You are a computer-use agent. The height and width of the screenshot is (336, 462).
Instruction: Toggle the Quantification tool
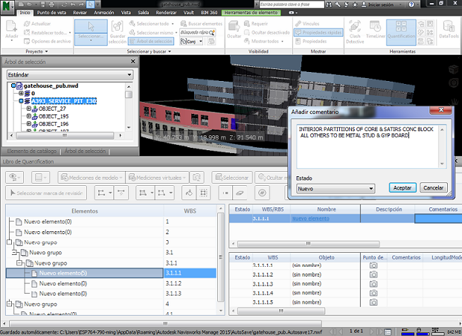click(401, 32)
